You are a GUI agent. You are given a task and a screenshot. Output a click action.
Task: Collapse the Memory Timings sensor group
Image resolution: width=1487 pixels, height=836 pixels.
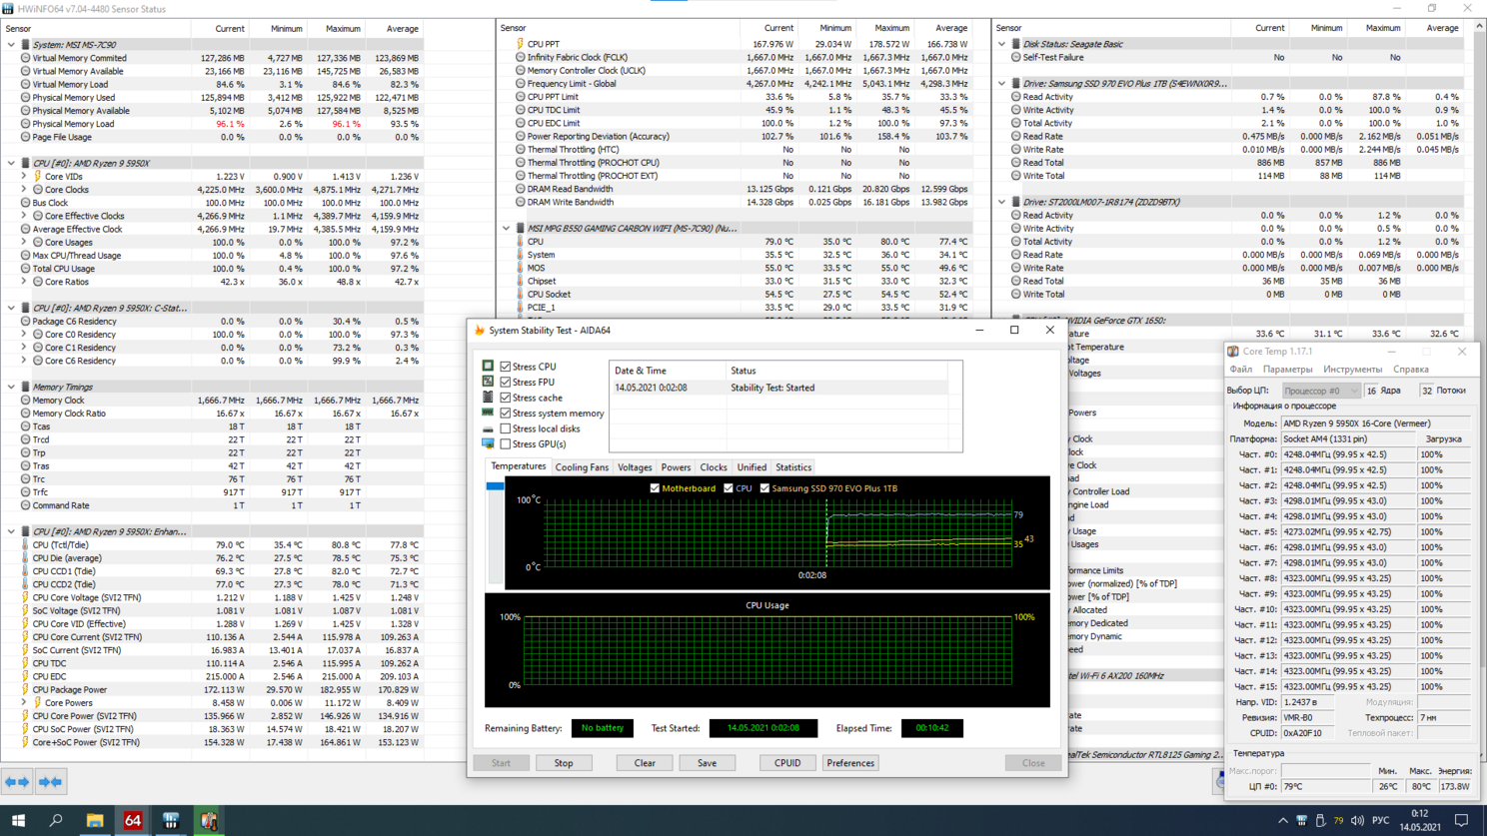tap(11, 388)
